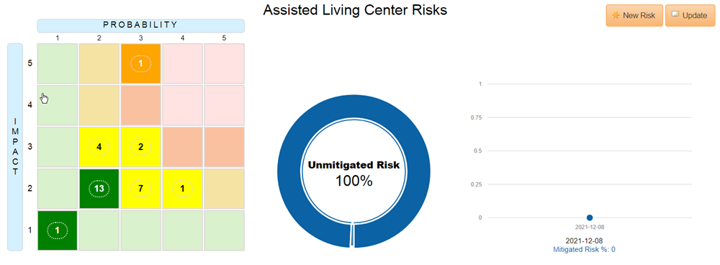The width and height of the screenshot is (720, 265).
Task: Click the 2021-12-08 data point on chart
Action: (x=590, y=217)
